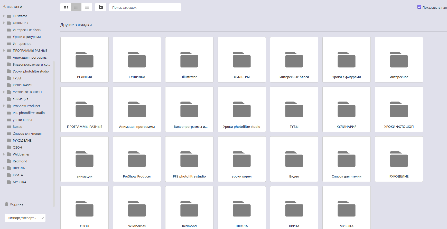Viewport: 447px width, 229px height.
Task: Expand the ПРОГРАММЫ РАЗНЫЕ tree node
Action: click(x=4, y=50)
